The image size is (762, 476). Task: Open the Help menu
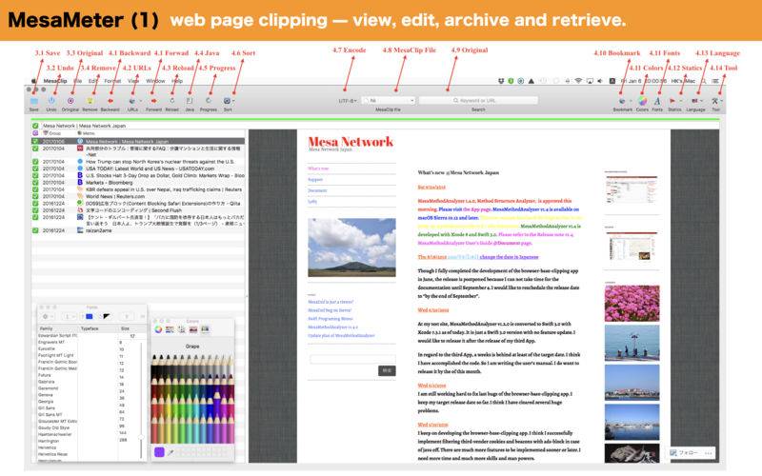[177, 81]
